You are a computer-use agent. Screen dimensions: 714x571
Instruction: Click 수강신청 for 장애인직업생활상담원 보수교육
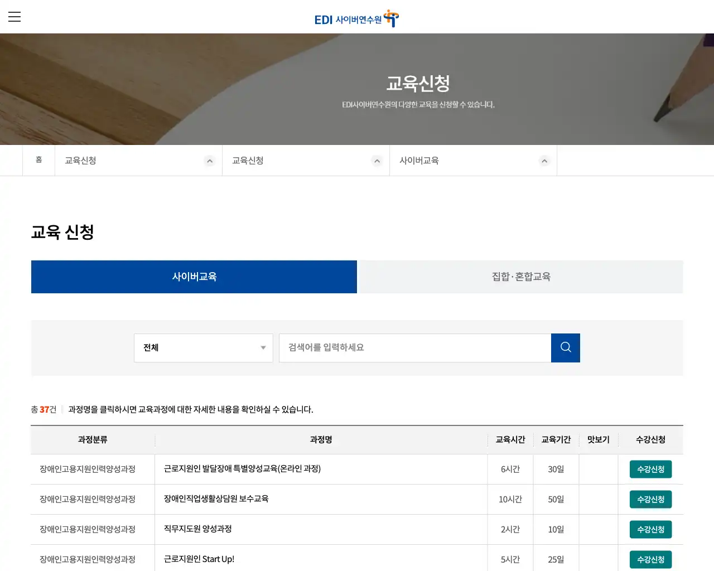650,499
